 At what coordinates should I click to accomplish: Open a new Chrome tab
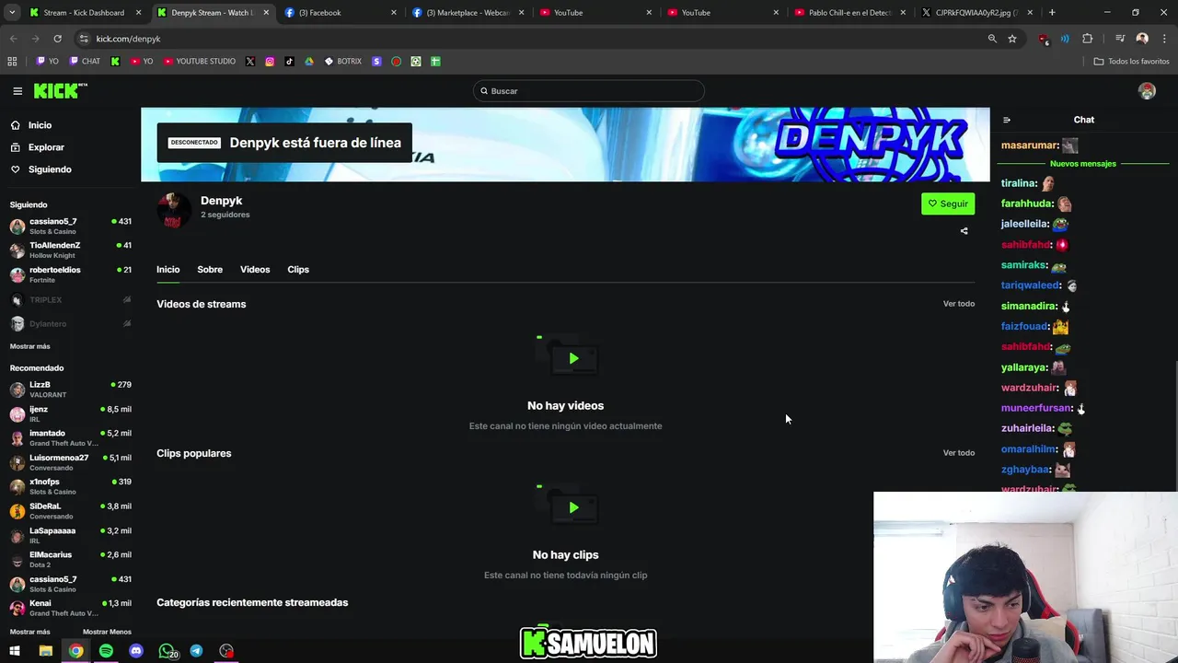(x=1052, y=13)
